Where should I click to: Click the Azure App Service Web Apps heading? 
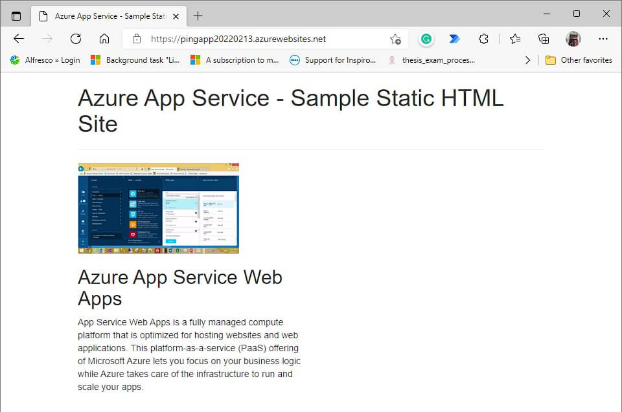pos(180,288)
